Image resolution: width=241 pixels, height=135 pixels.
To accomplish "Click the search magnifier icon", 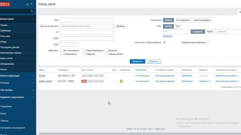I will (32, 11).
